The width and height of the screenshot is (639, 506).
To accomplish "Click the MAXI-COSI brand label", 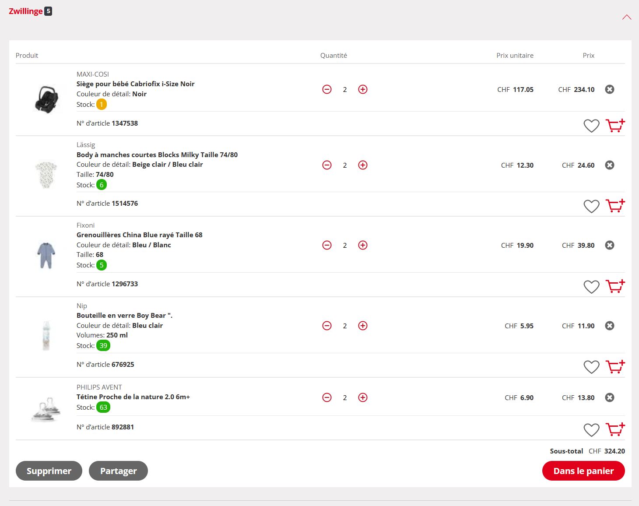I will 93,74.
